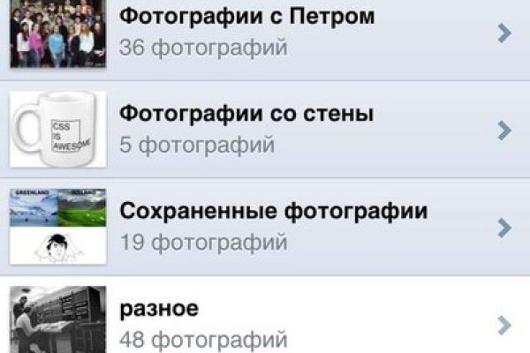Click the 36 фотографий count label

[x=203, y=48]
